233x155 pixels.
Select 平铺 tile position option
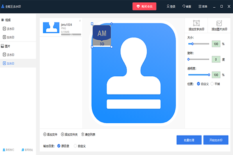click(x=212, y=83)
